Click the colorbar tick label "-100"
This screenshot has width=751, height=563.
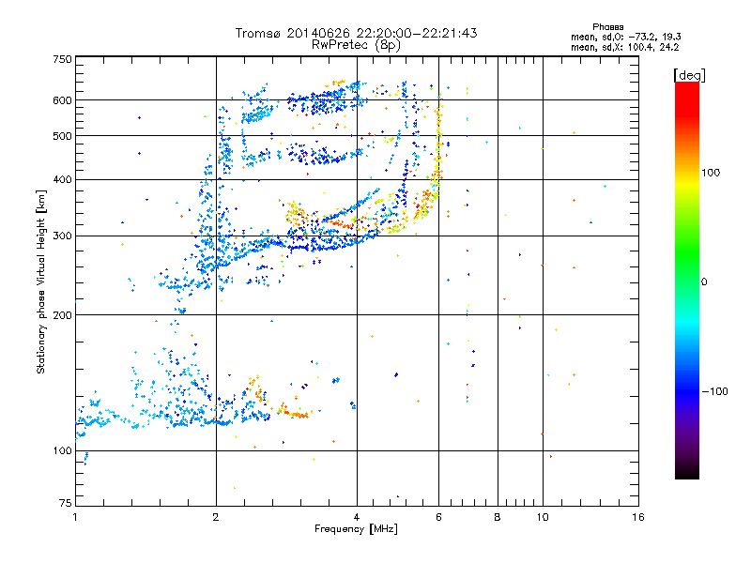coord(714,391)
